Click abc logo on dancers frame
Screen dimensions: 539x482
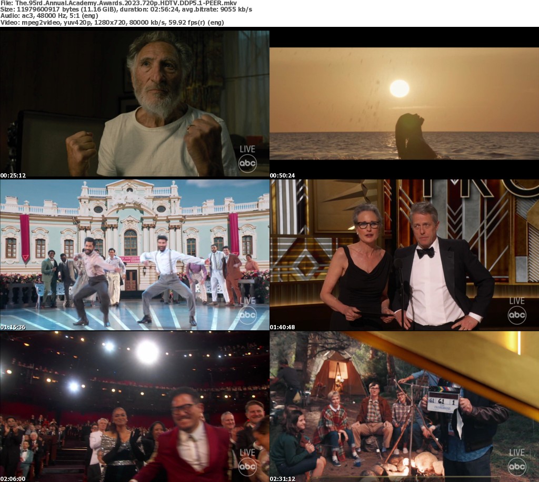(x=247, y=315)
